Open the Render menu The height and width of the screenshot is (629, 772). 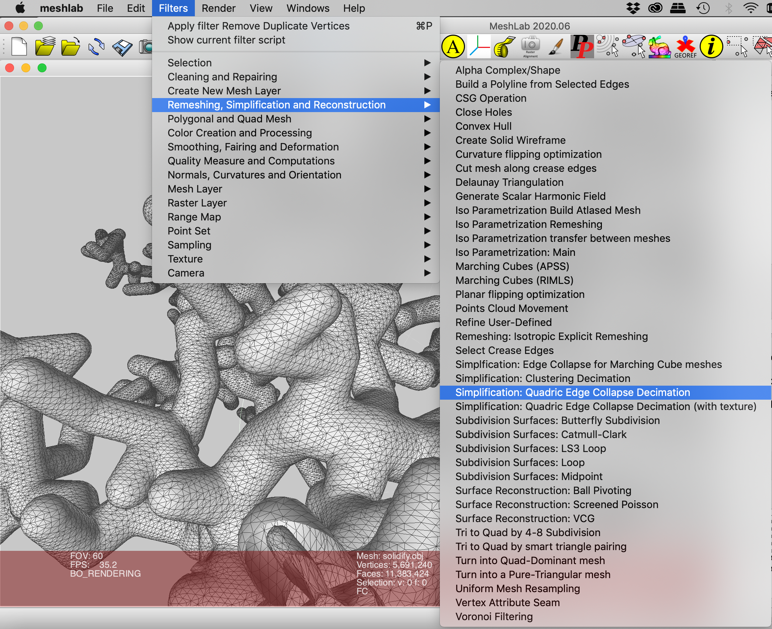tap(218, 8)
